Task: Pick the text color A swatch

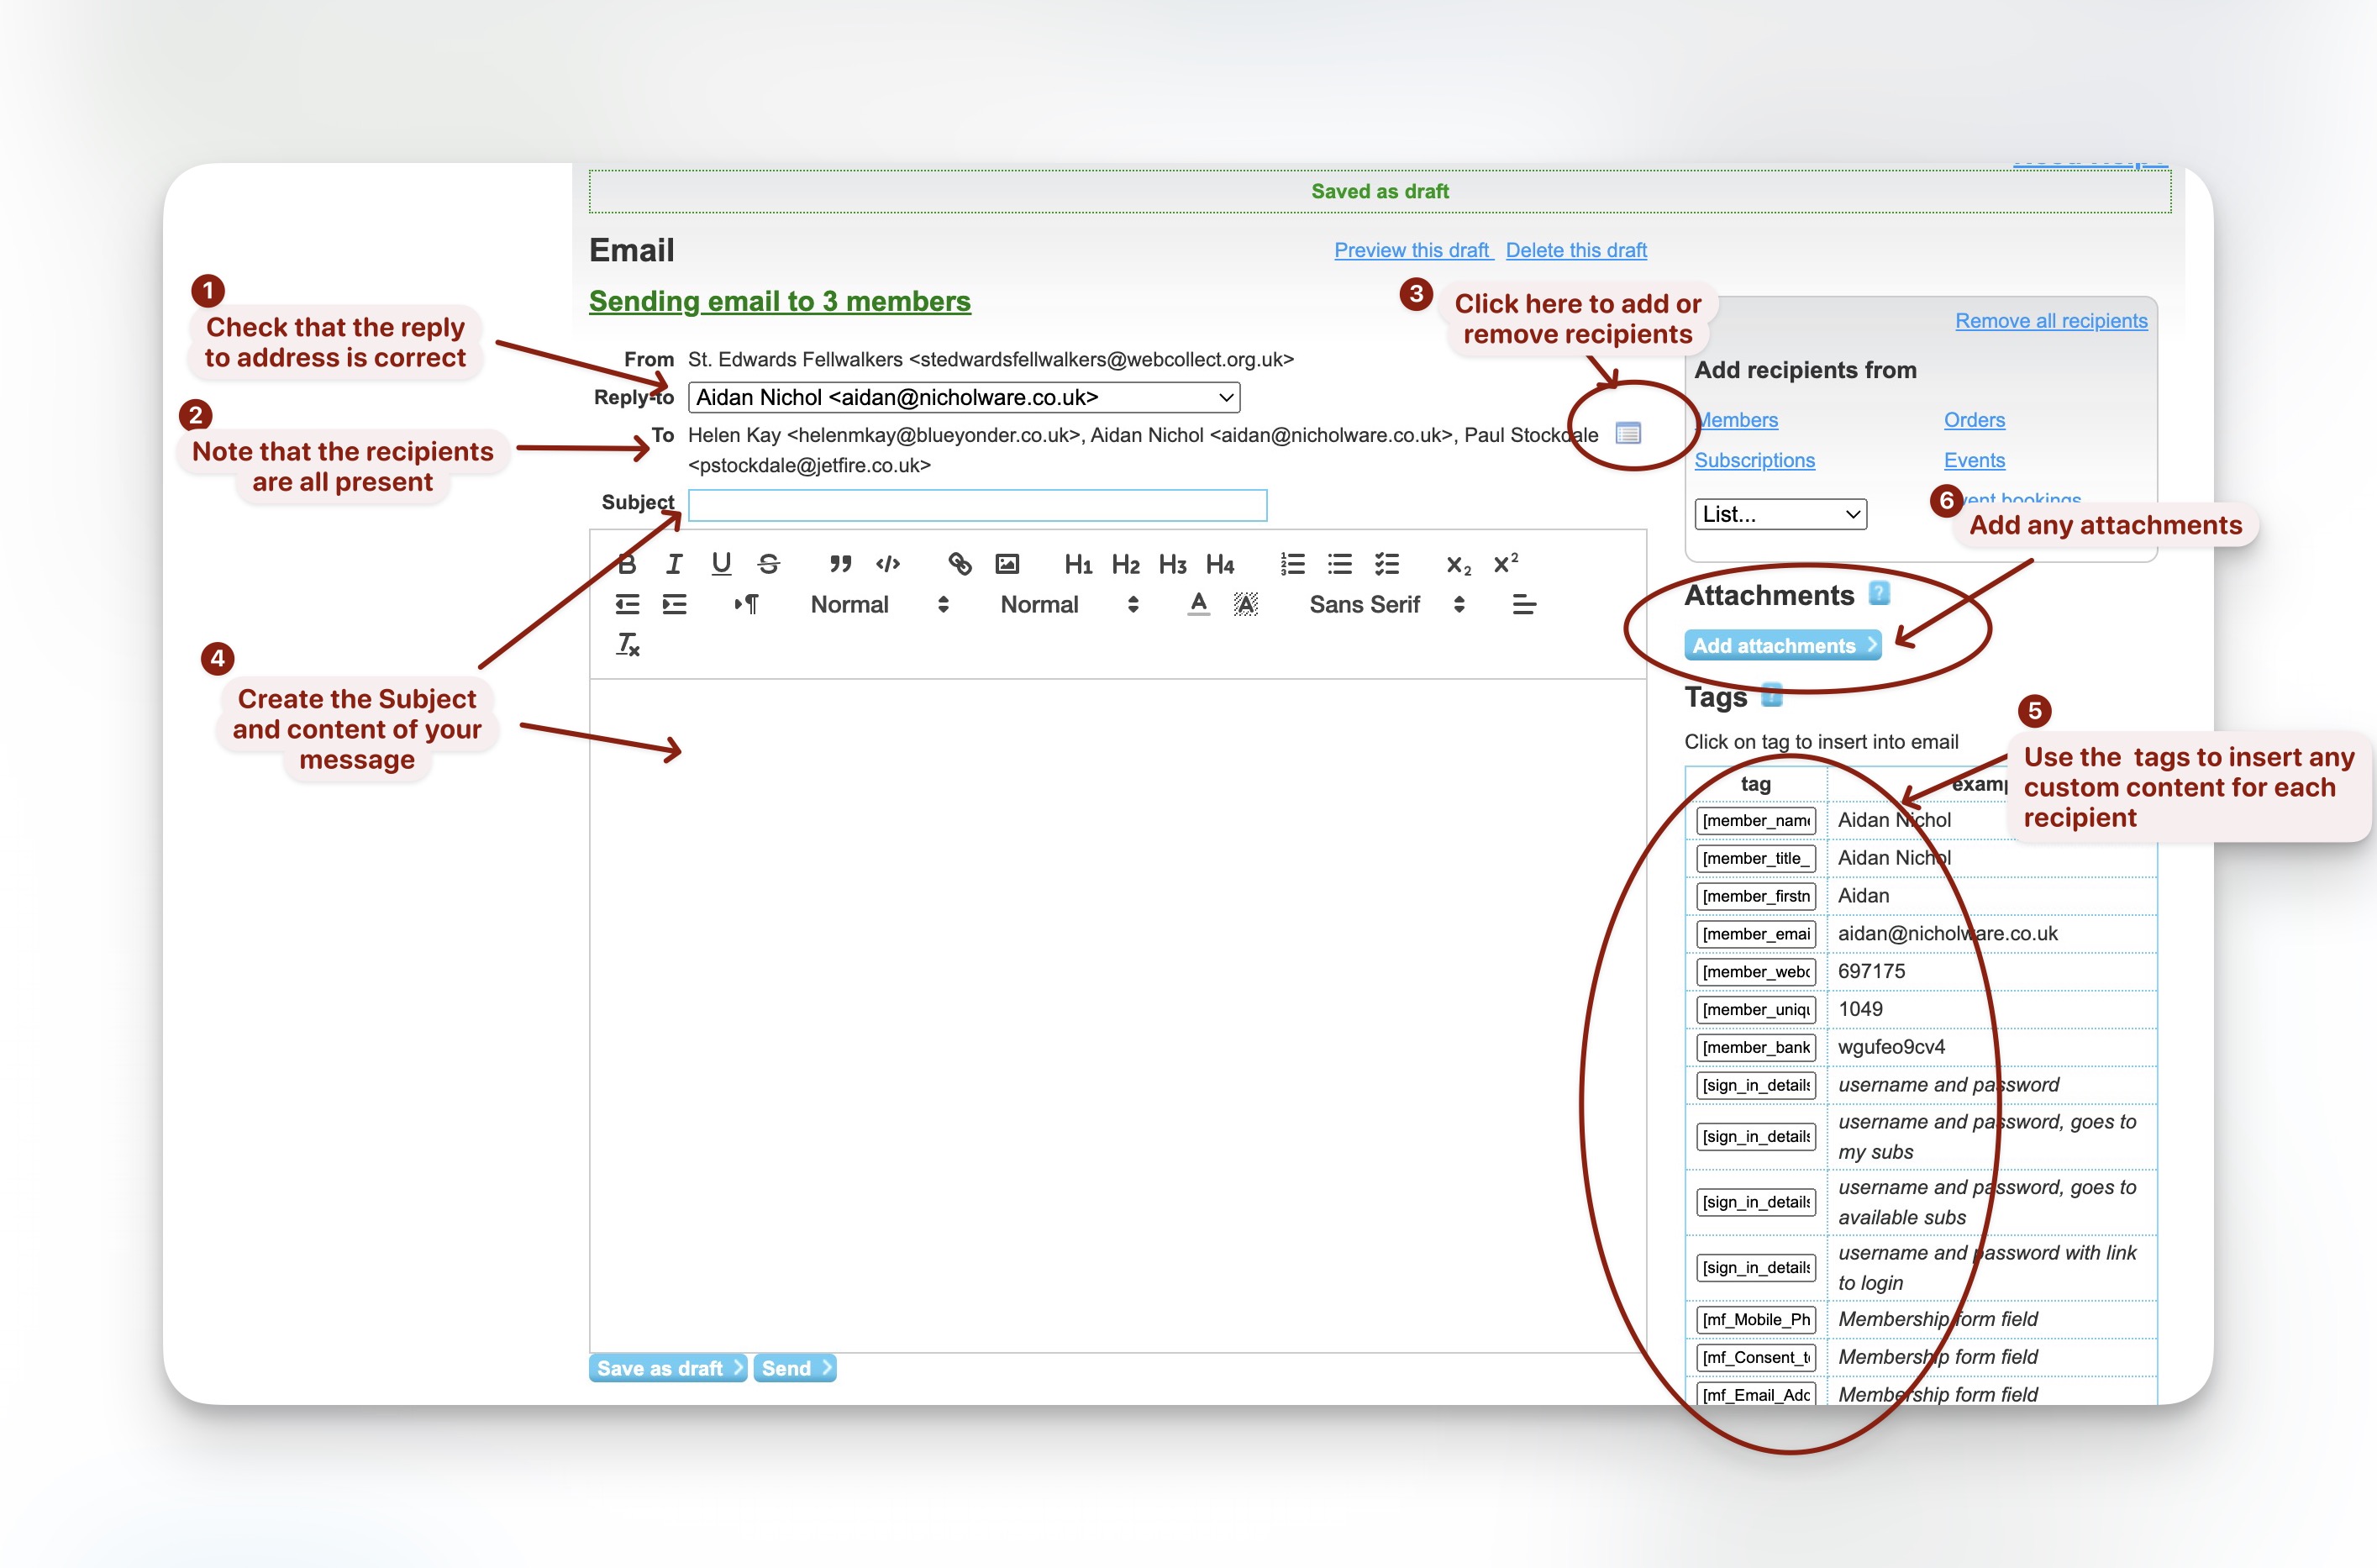Action: tap(1198, 604)
